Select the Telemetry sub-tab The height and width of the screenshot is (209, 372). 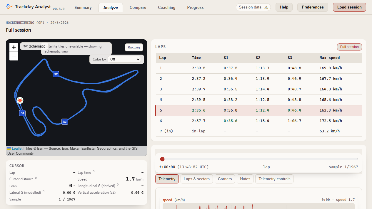(167, 179)
